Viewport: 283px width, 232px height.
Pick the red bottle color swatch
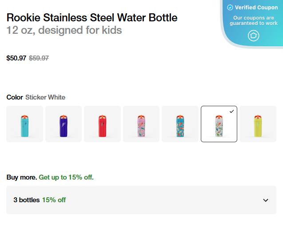pos(102,124)
